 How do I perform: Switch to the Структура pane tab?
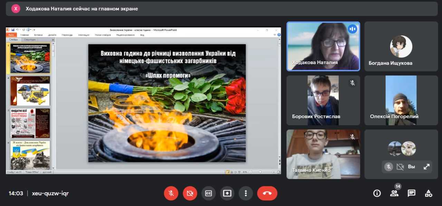[29, 40]
